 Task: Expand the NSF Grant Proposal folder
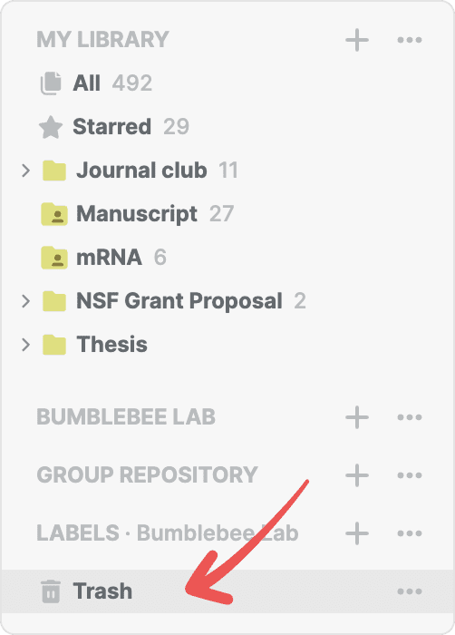point(25,301)
